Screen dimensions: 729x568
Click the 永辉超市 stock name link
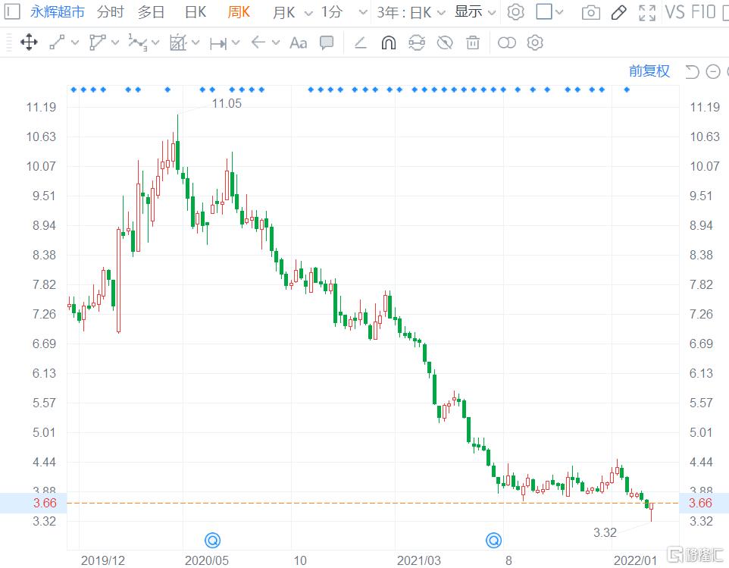57,11
